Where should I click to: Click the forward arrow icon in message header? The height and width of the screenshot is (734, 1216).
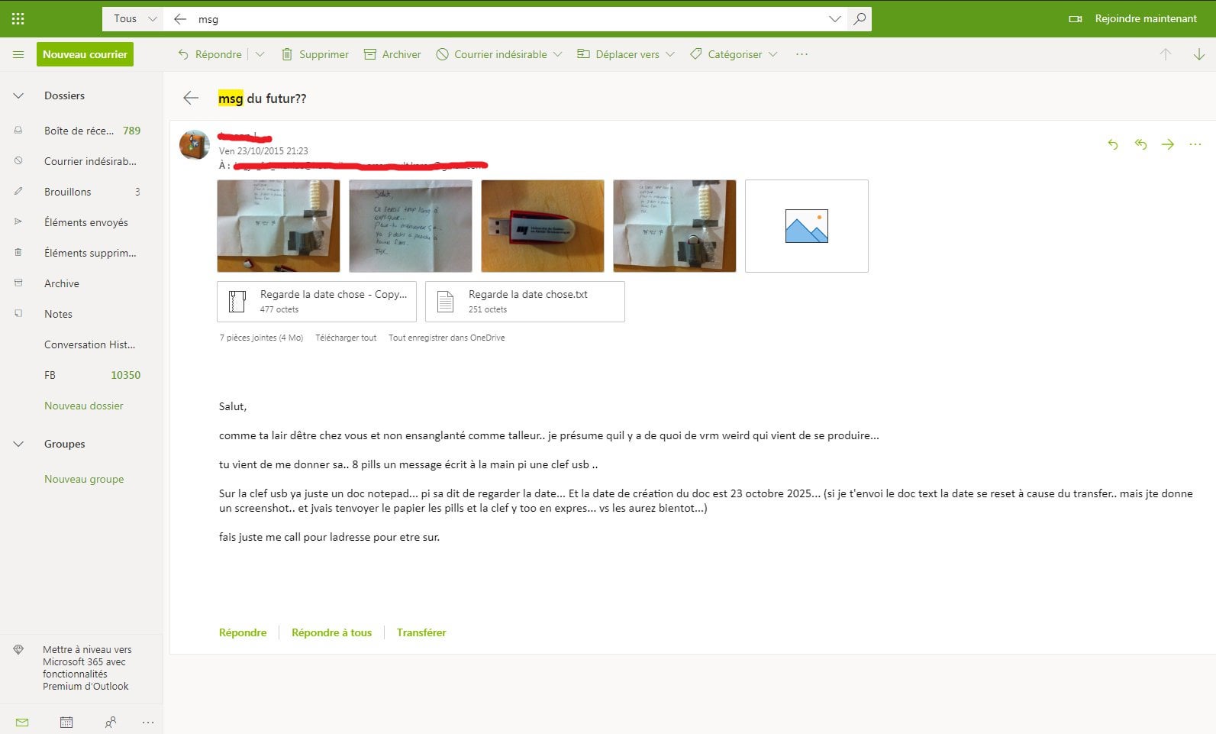click(x=1168, y=144)
